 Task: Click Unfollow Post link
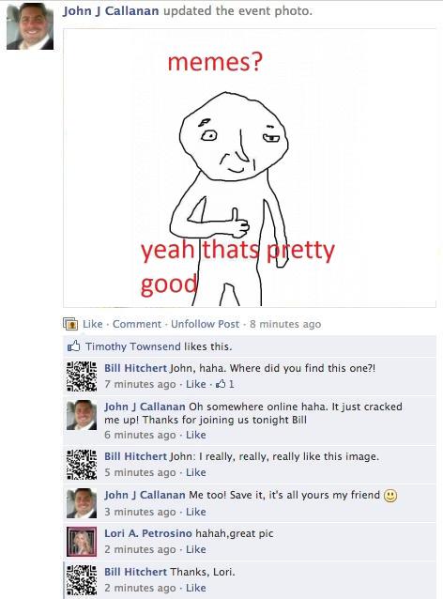(x=206, y=324)
